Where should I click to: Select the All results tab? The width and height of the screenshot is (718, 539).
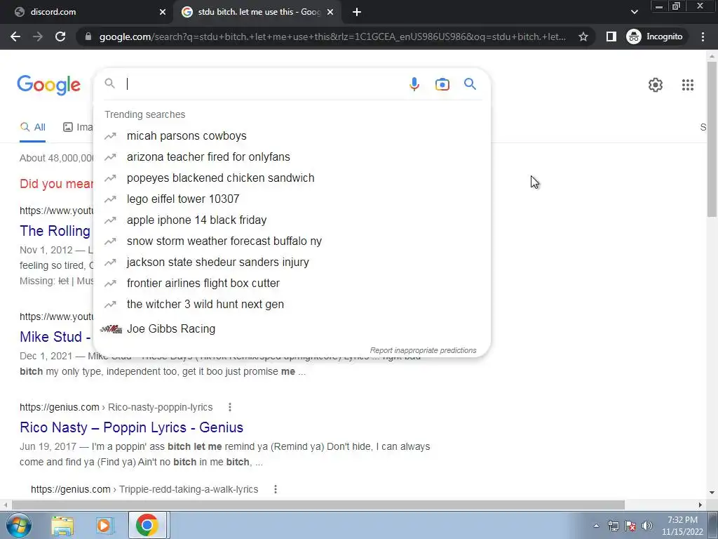click(32, 128)
